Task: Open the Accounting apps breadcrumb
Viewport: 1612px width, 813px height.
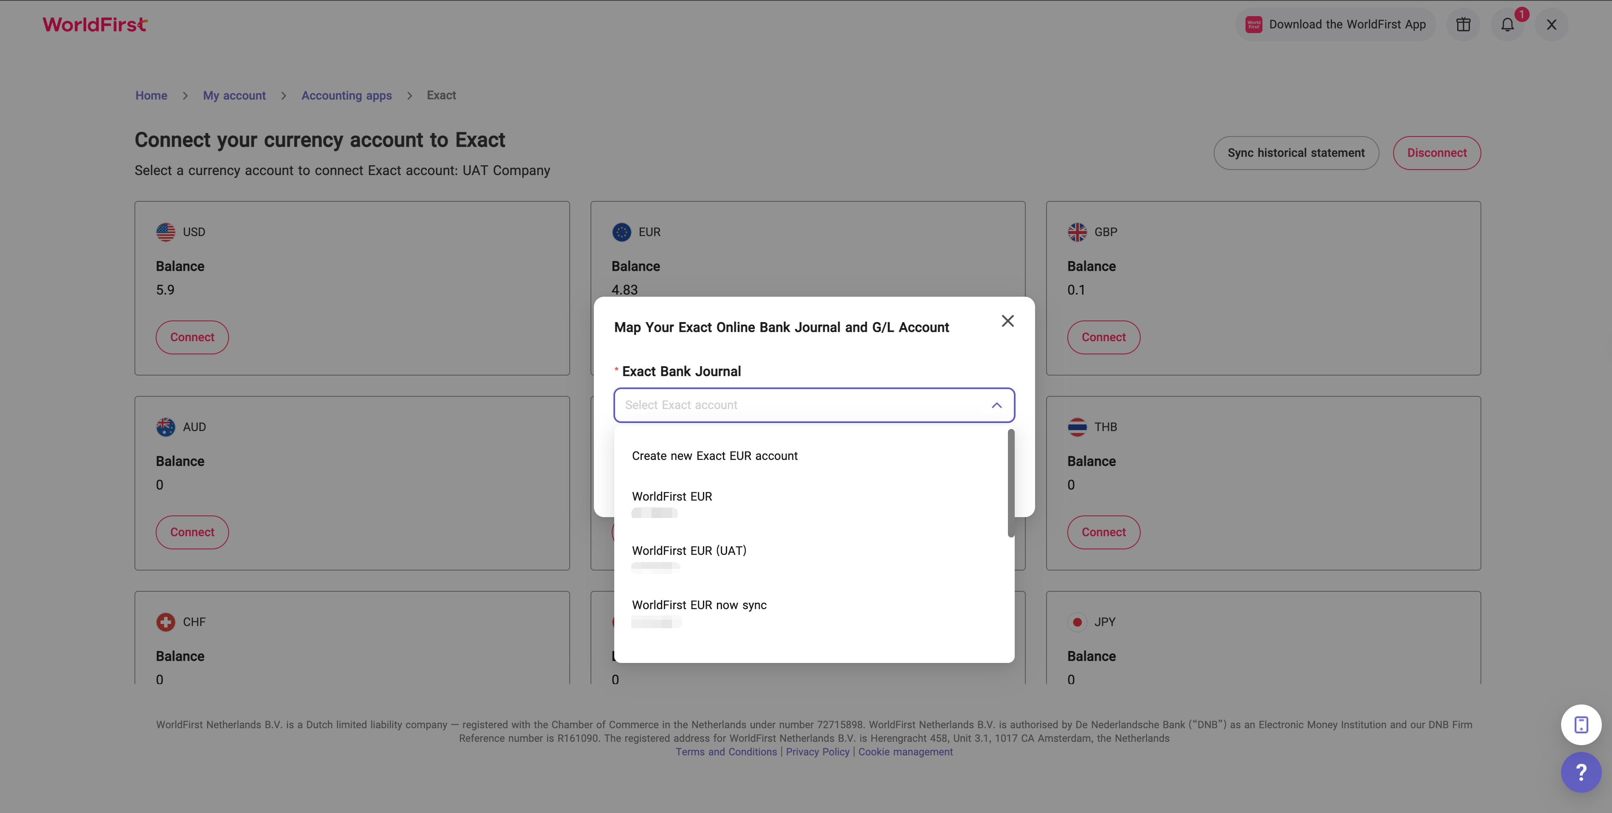Action: tap(346, 96)
